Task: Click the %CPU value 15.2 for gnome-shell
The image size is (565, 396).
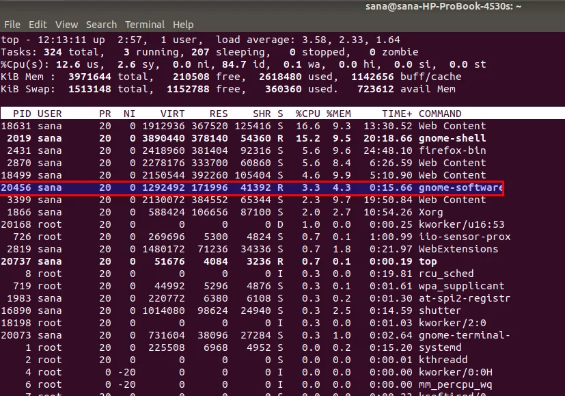Action: (307, 138)
